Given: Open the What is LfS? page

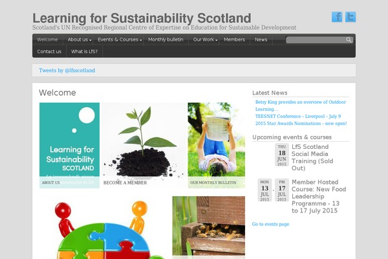Looking at the screenshot, I should [84, 52].
